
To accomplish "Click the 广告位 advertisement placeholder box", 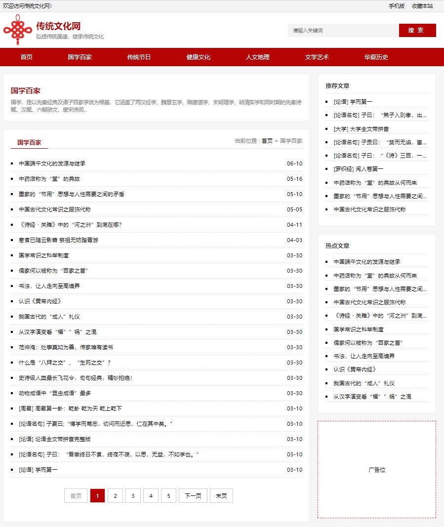I will point(376,469).
